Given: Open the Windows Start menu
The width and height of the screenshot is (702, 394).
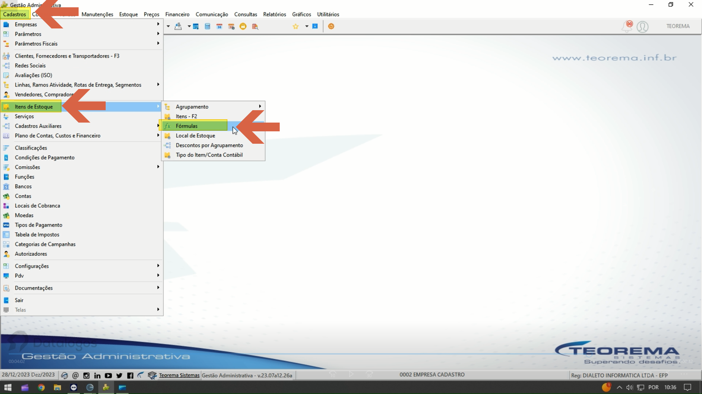Looking at the screenshot, I should (x=8, y=387).
